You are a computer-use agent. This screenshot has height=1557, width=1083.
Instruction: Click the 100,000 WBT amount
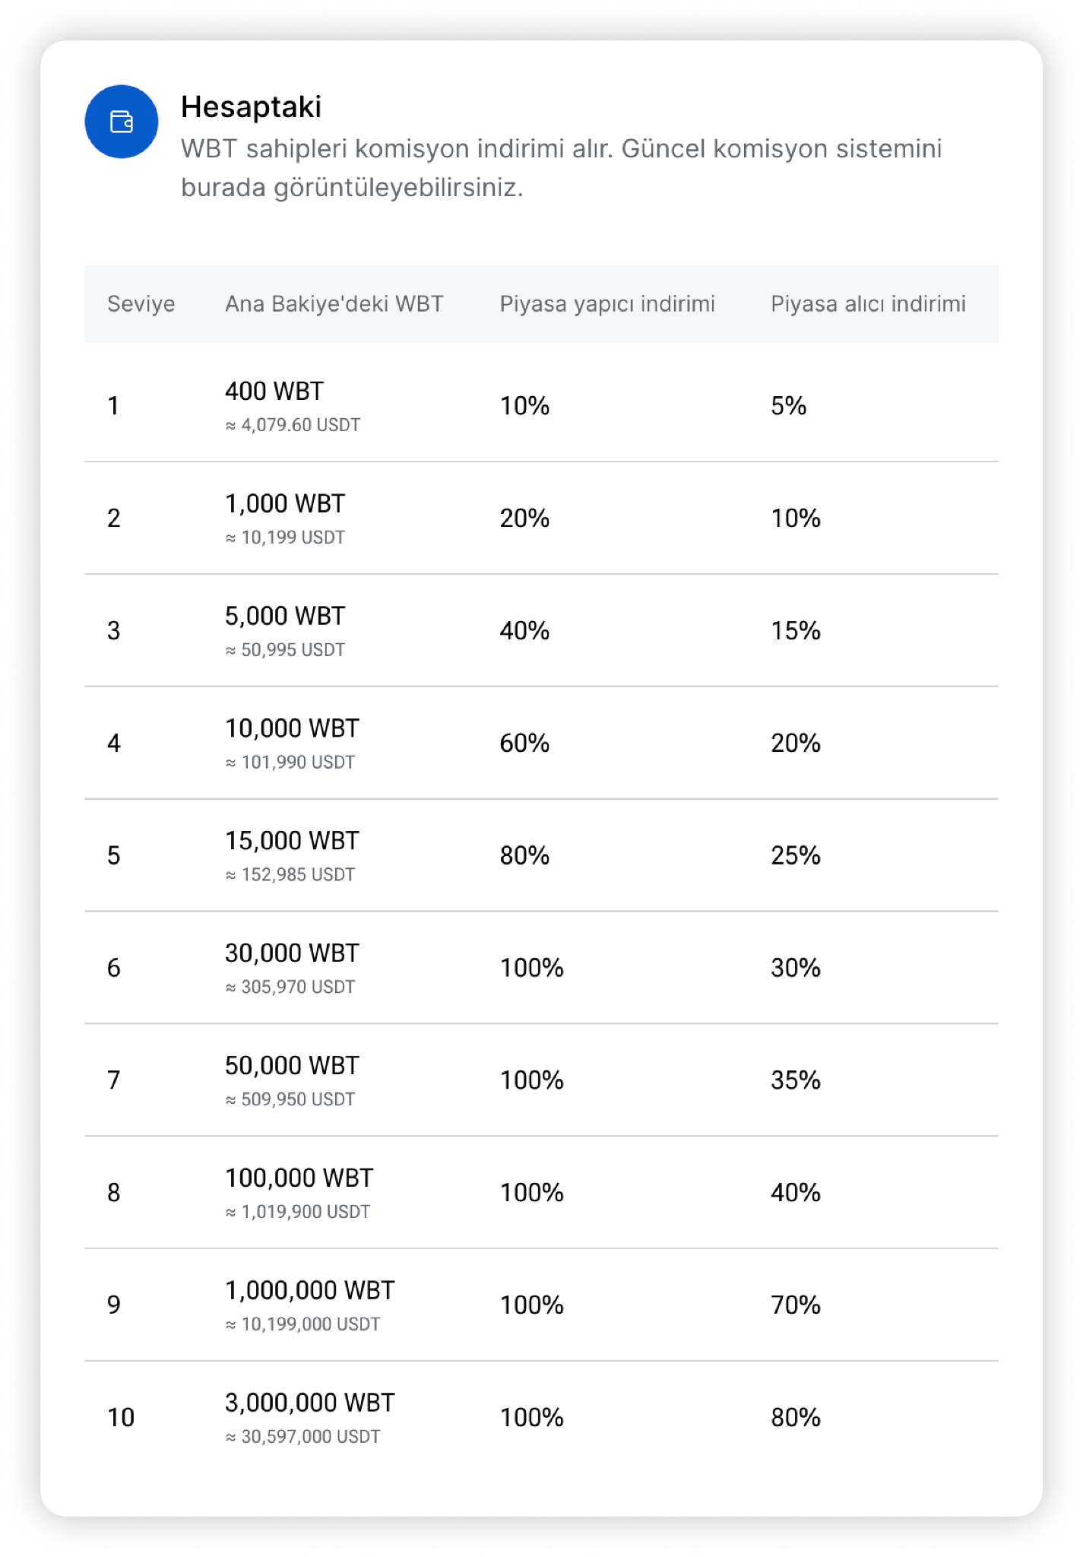coord(299,1178)
